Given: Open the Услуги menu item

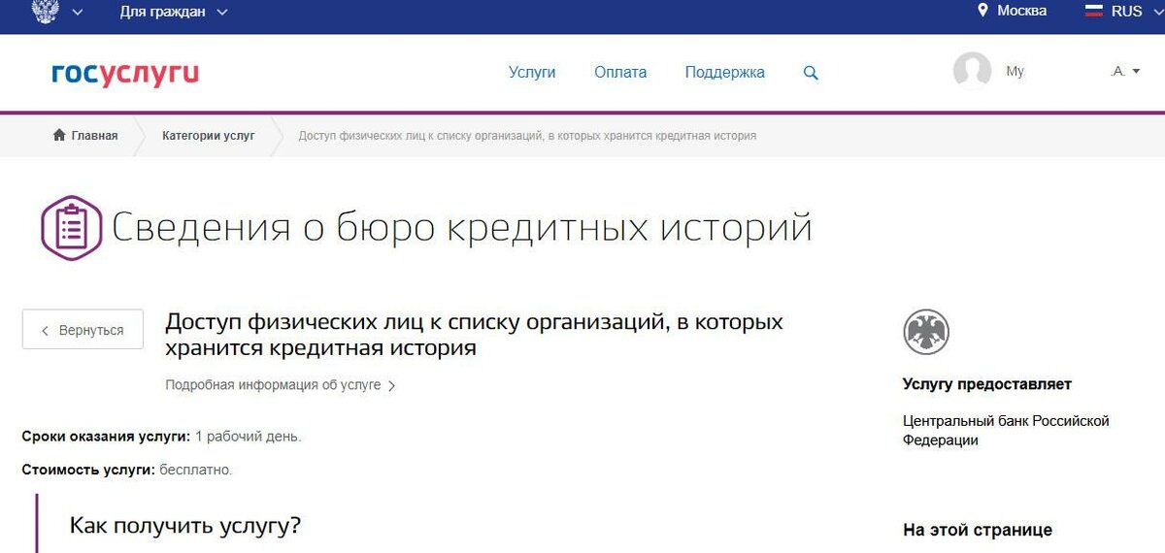Looking at the screenshot, I should click(x=532, y=72).
